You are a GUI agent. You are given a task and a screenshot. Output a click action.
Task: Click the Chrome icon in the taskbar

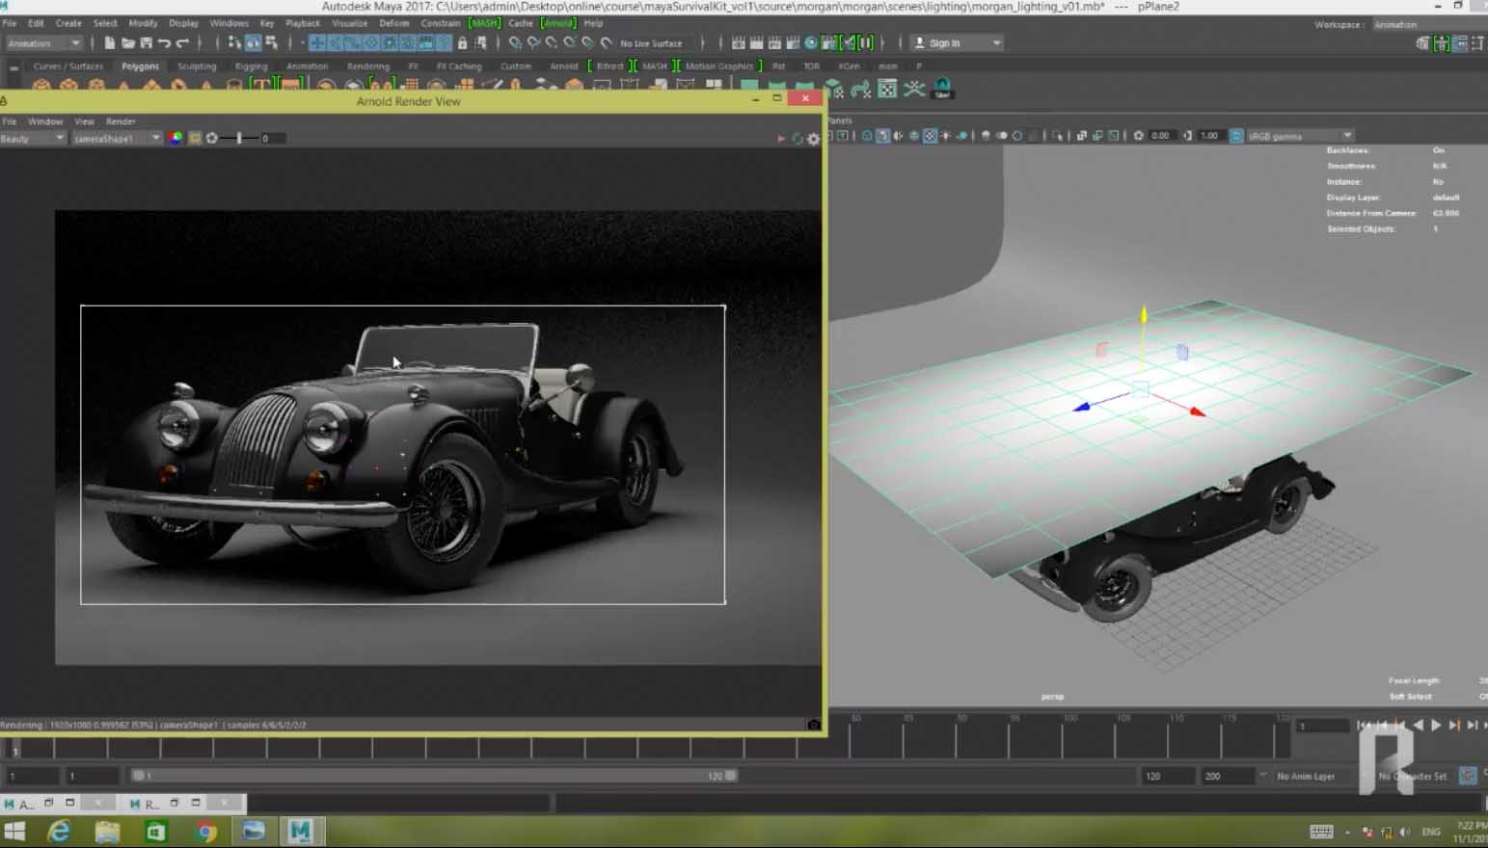tap(205, 831)
